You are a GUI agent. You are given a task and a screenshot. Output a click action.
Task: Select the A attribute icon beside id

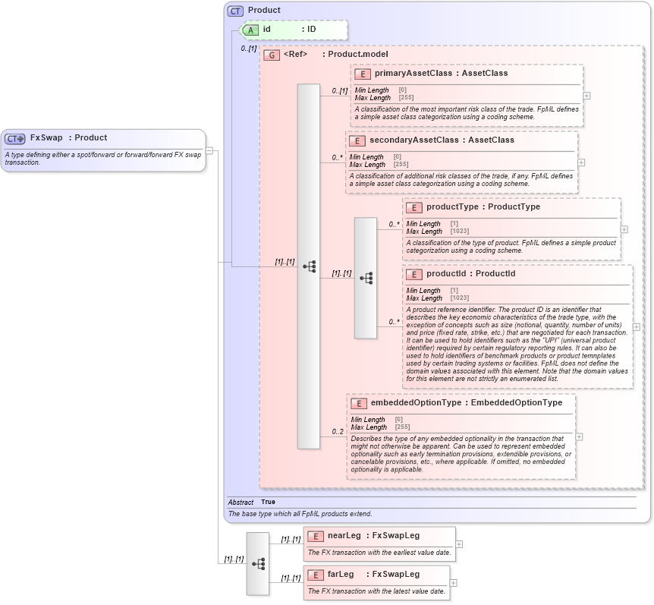(x=250, y=30)
